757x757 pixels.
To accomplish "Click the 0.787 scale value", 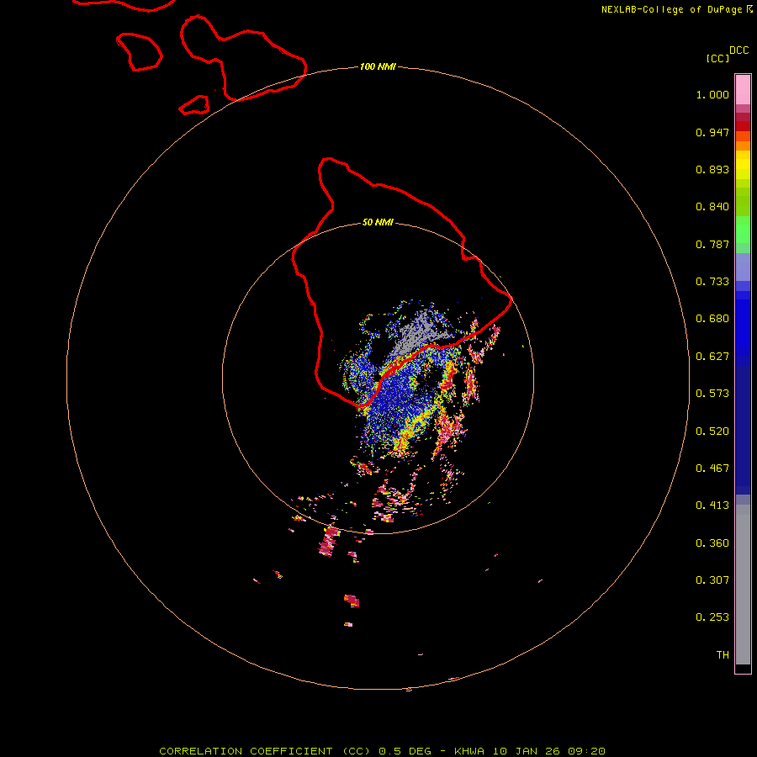I will click(x=712, y=244).
